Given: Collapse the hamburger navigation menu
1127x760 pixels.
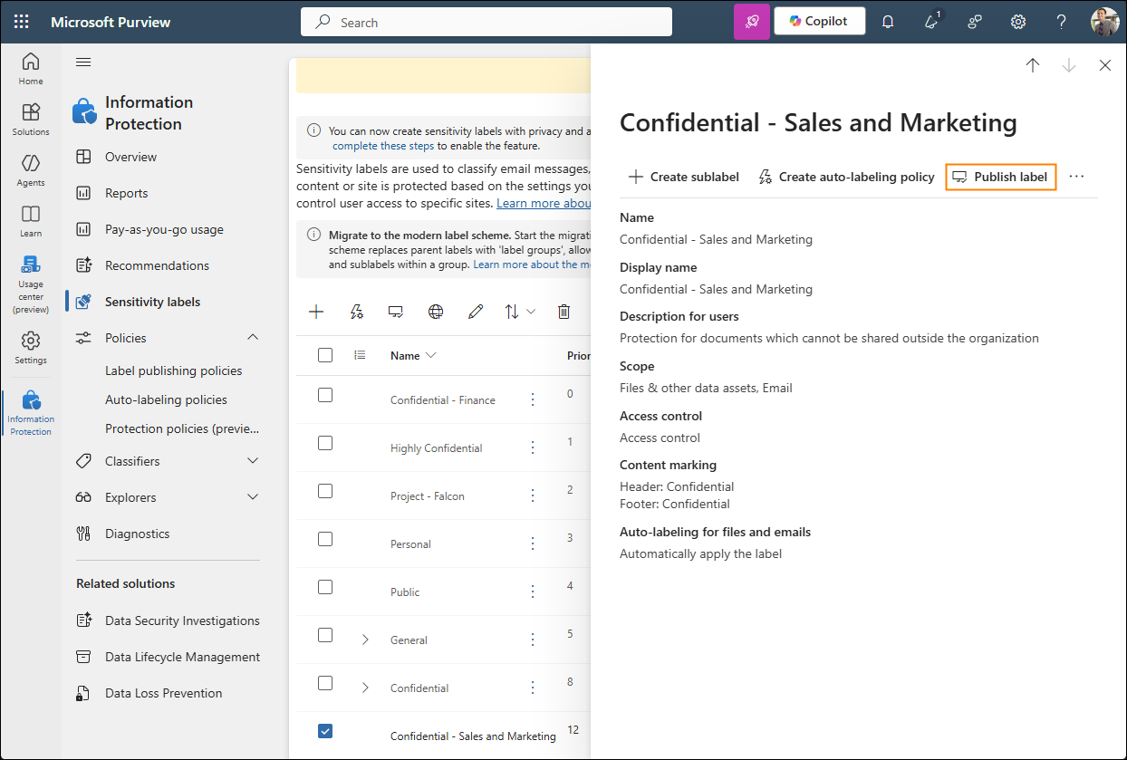Looking at the screenshot, I should pyautogui.click(x=83, y=62).
